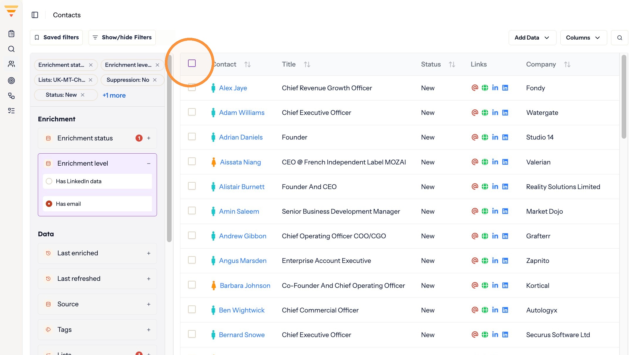Collapse the Enrichment level filter
The image size is (636, 355).
[149, 164]
